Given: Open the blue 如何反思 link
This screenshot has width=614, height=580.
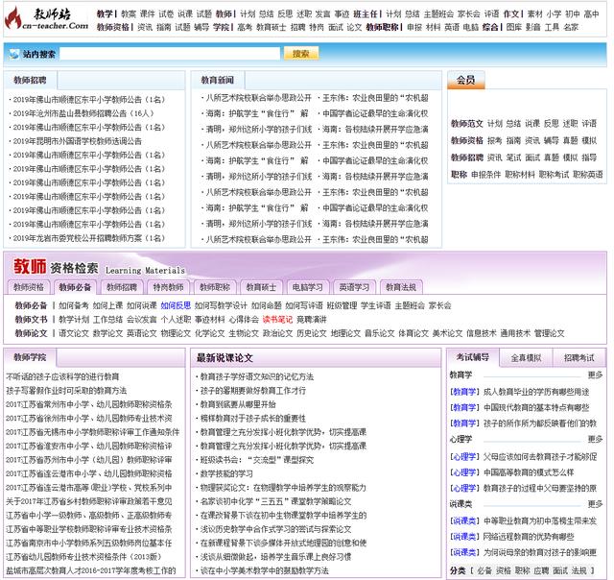Looking at the screenshot, I should [x=176, y=305].
